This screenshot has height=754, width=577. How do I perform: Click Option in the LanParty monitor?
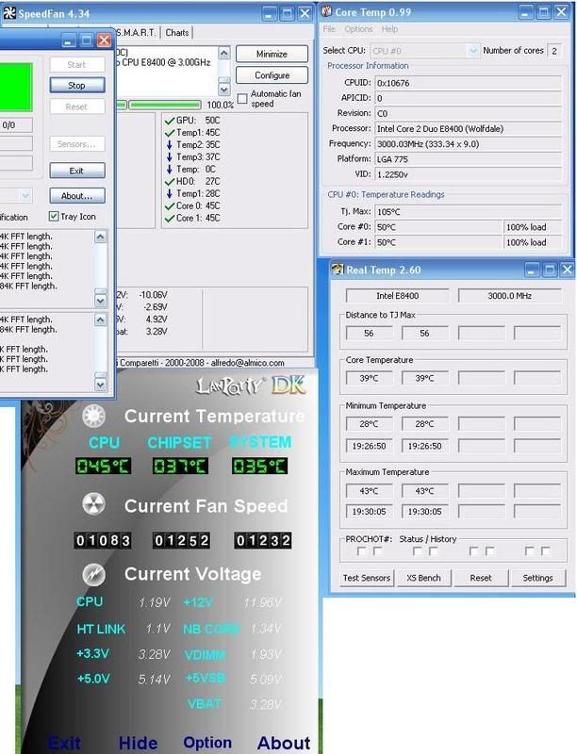207,743
